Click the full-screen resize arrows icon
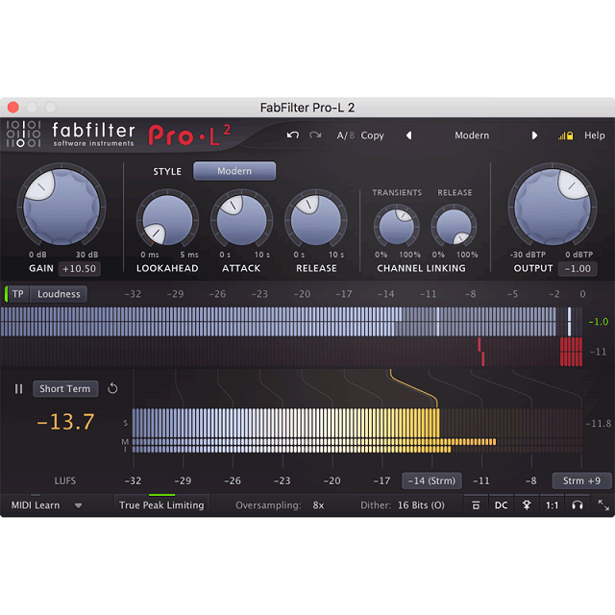Screen dimensions: 615x615 coord(603,504)
